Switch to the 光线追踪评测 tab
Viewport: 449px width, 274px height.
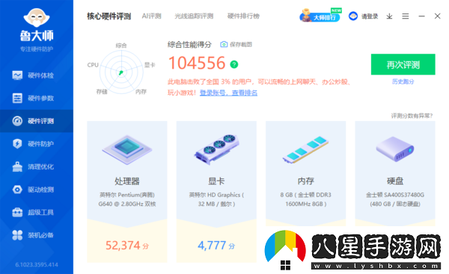coord(194,16)
